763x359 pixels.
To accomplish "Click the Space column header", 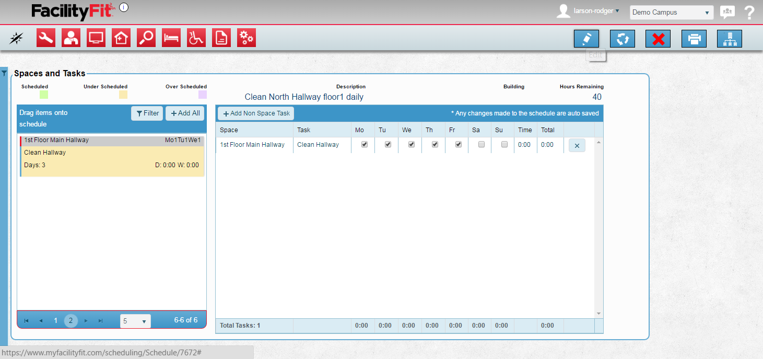I will coord(229,130).
